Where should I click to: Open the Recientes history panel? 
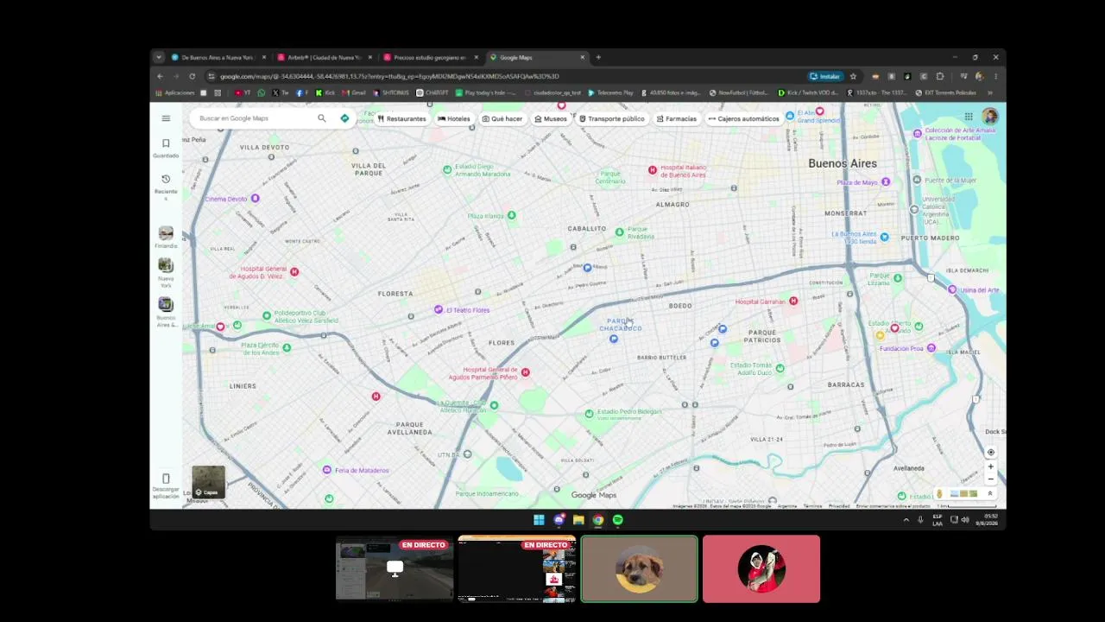click(x=166, y=187)
